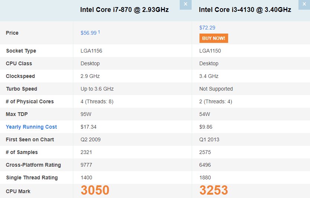
Task: Click the 2321 samples value
Action: tap(86, 152)
